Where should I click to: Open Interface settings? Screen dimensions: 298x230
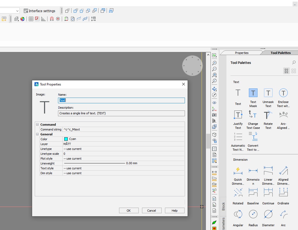39,11
